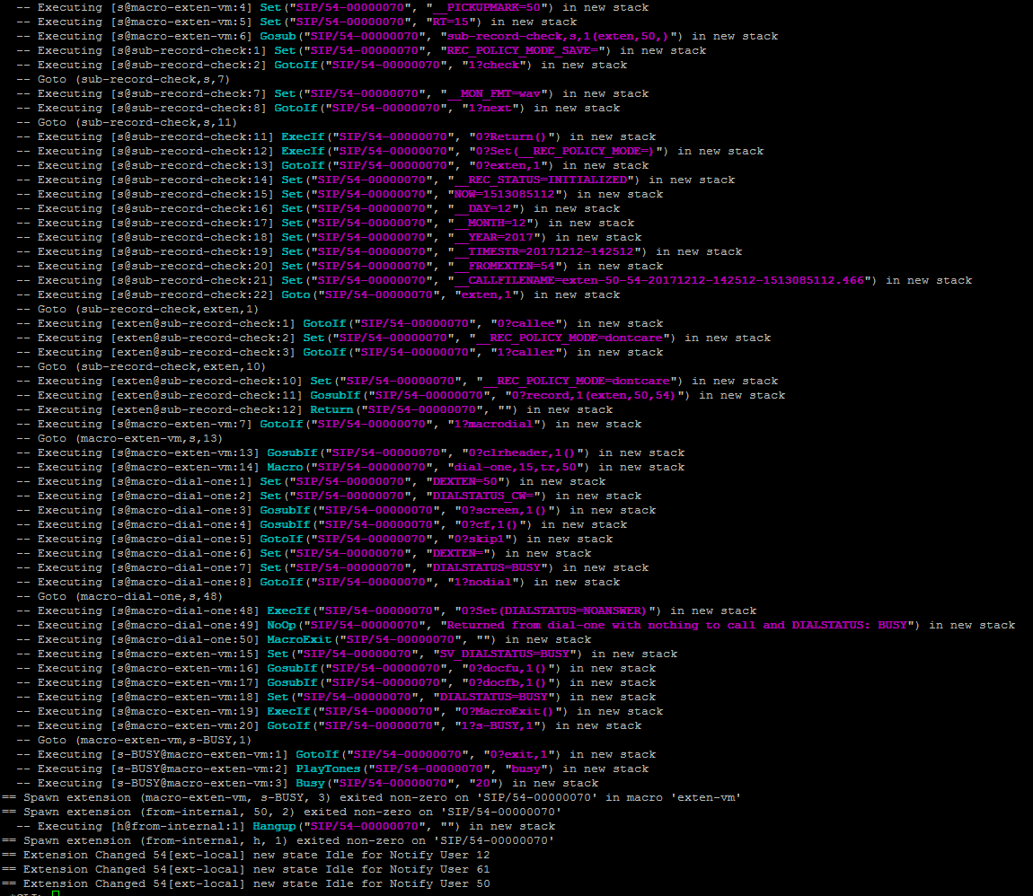Click the green terminal cursor at the prompt

[56, 893]
